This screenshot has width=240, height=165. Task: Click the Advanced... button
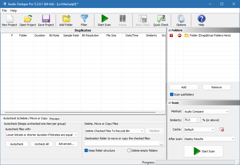[x=67, y=144]
